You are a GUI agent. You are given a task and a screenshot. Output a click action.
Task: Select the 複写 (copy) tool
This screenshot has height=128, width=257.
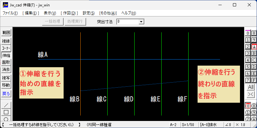tap(6, 78)
